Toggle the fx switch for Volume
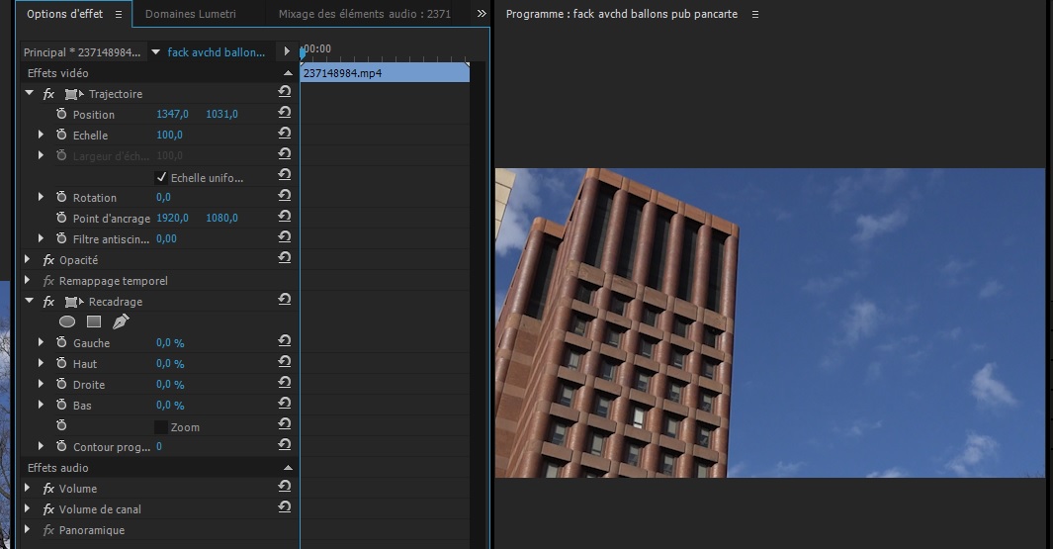 (48, 489)
